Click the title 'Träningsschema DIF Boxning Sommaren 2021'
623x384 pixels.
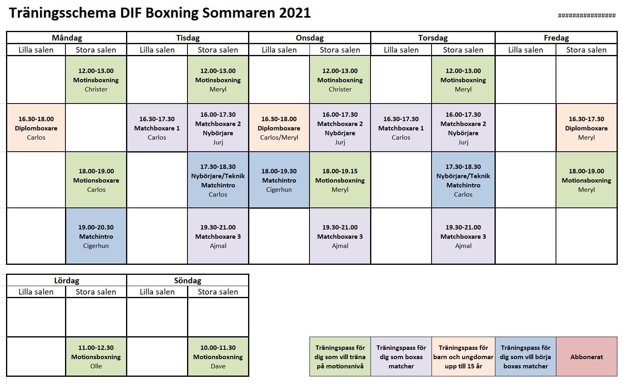tap(160, 13)
